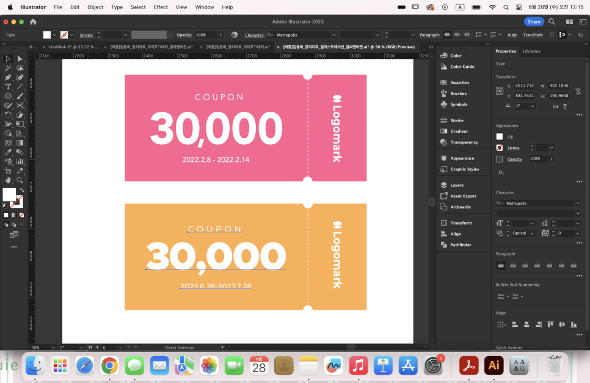Set paragraph align center in Properties
Screen dimensions: 590x383
(513, 266)
